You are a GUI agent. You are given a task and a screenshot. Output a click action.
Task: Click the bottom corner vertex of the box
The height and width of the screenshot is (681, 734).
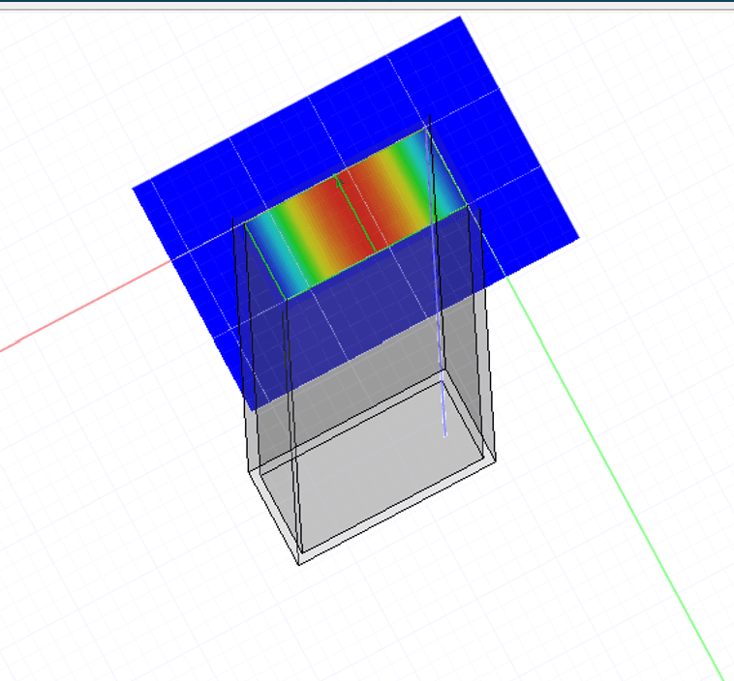(x=298, y=563)
